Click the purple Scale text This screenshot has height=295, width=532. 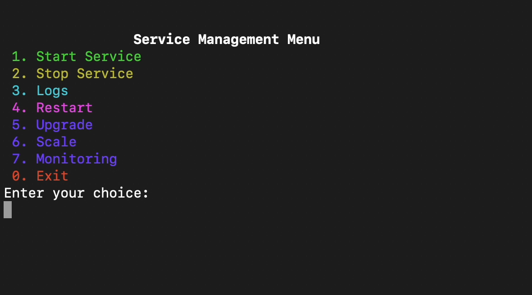pyautogui.click(x=56, y=142)
